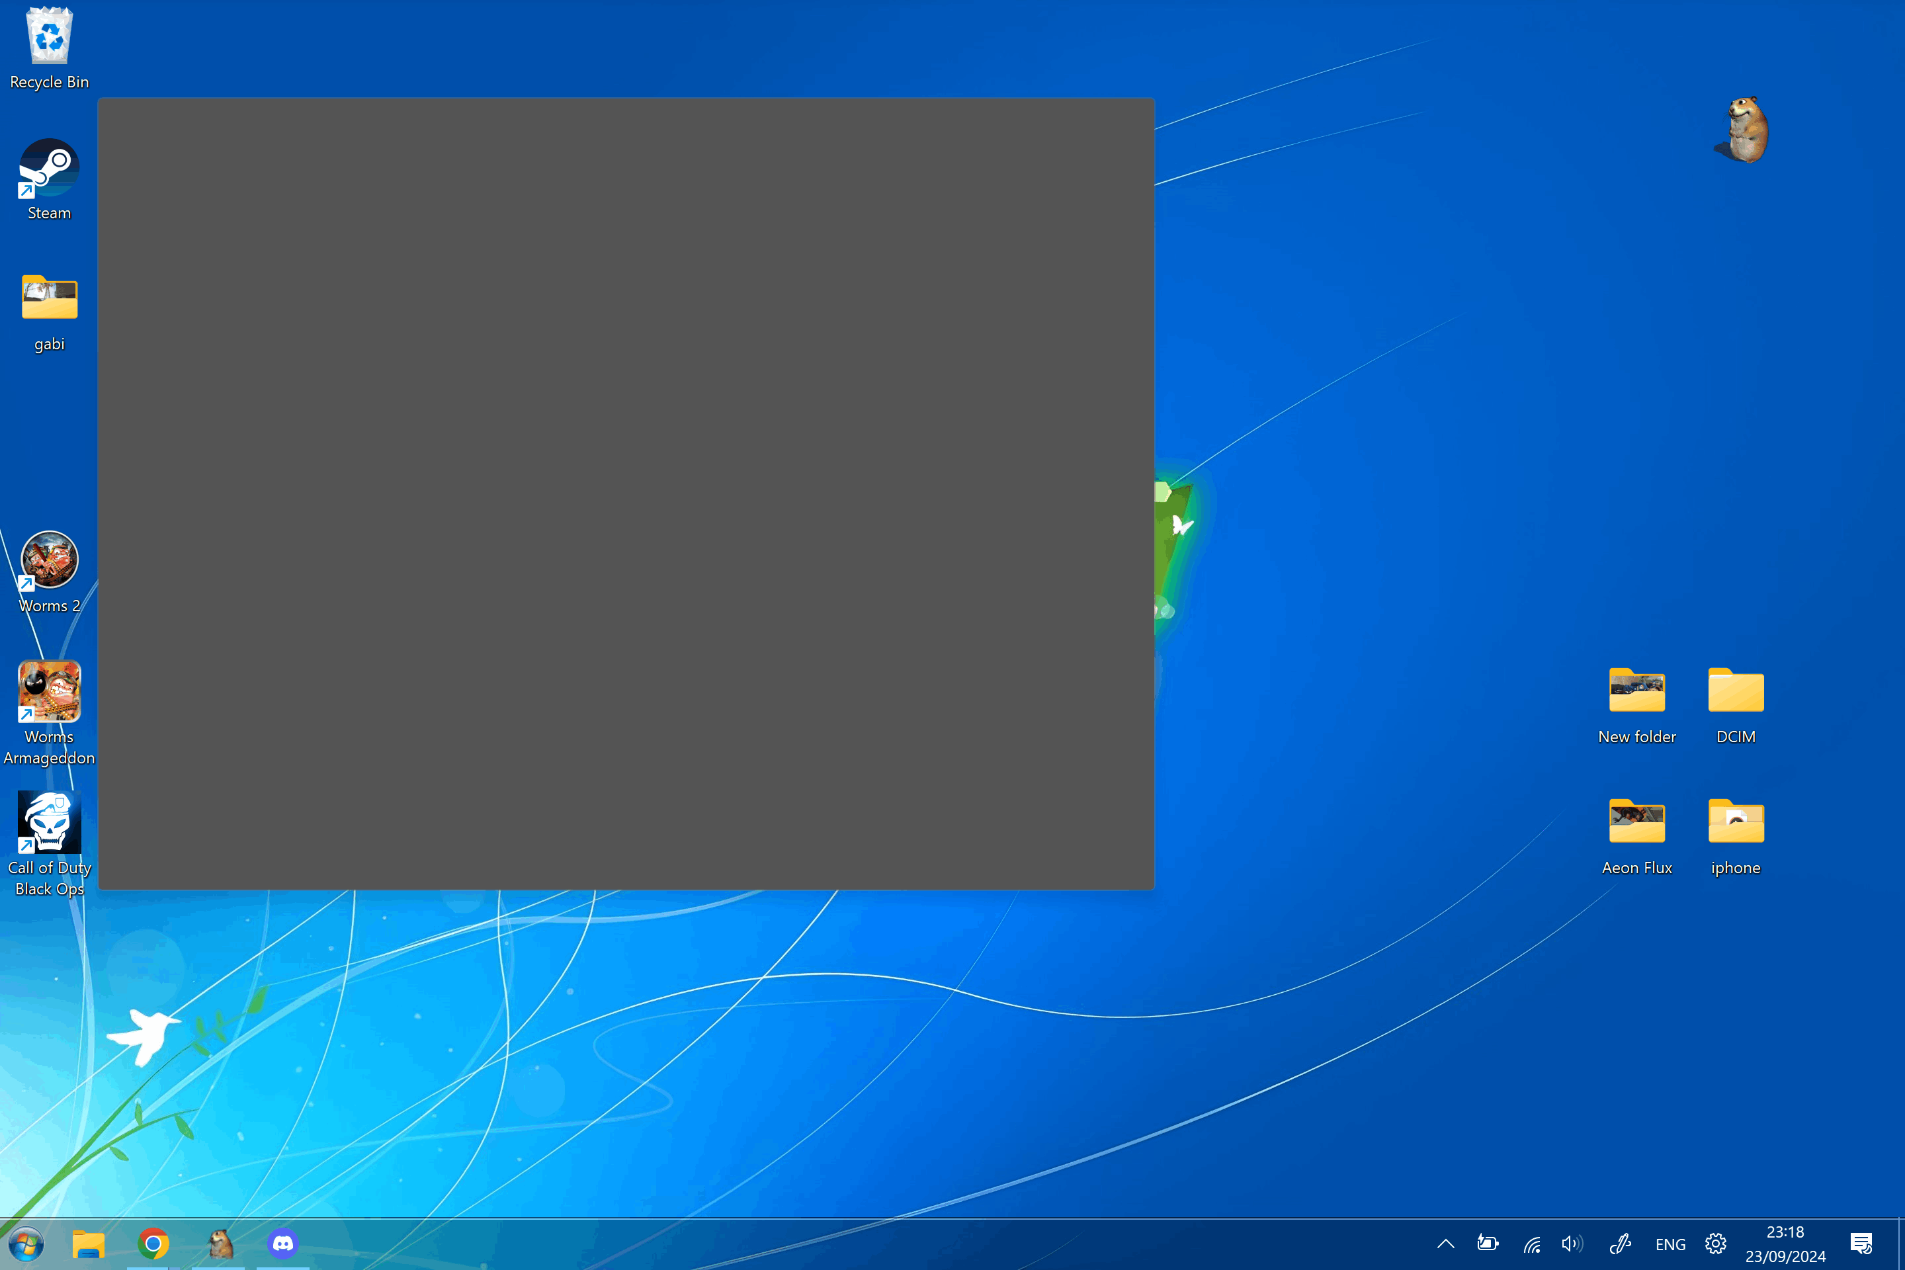Open the clock showing 23:18

click(1785, 1244)
